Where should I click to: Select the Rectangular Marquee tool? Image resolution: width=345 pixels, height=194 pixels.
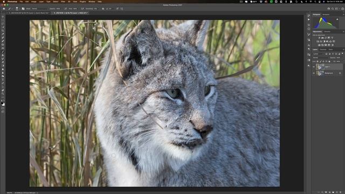click(3, 20)
